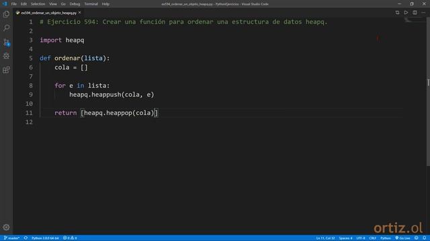Click the master branch status item
The width and height of the screenshot is (430, 241).
coord(11,238)
